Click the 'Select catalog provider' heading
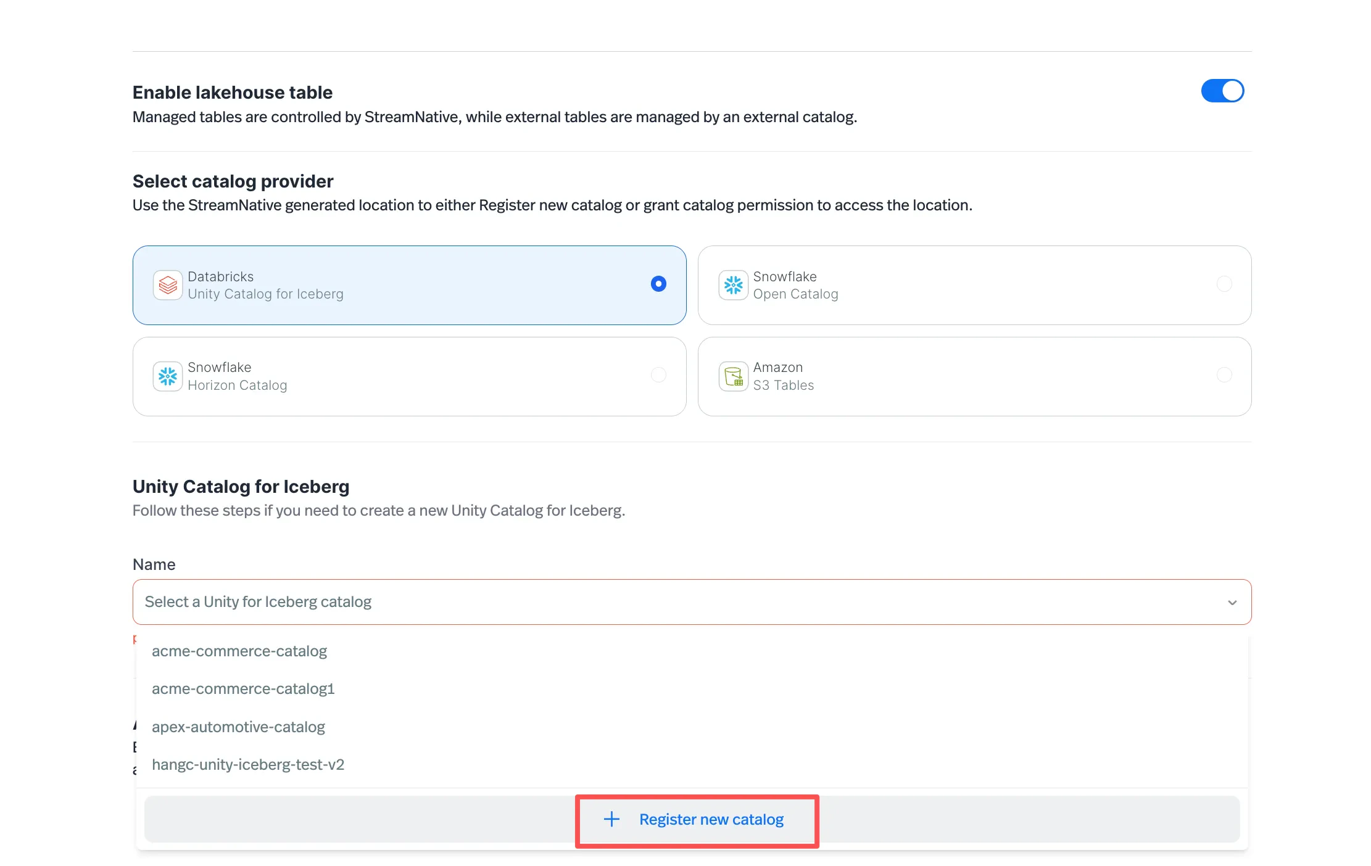Viewport: 1371px width, 866px height. [233, 181]
